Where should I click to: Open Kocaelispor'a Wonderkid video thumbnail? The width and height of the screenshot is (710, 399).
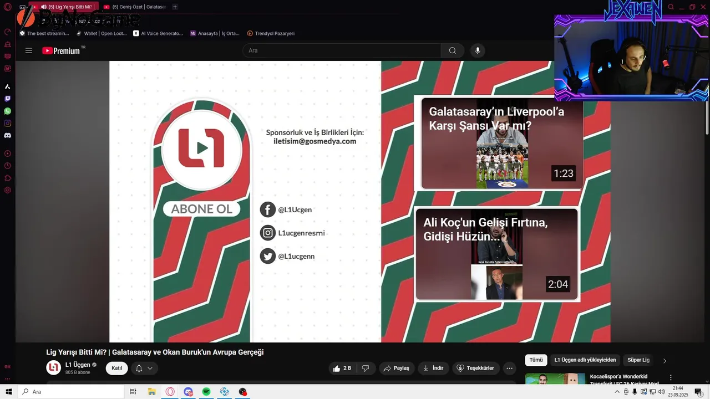[x=555, y=379]
